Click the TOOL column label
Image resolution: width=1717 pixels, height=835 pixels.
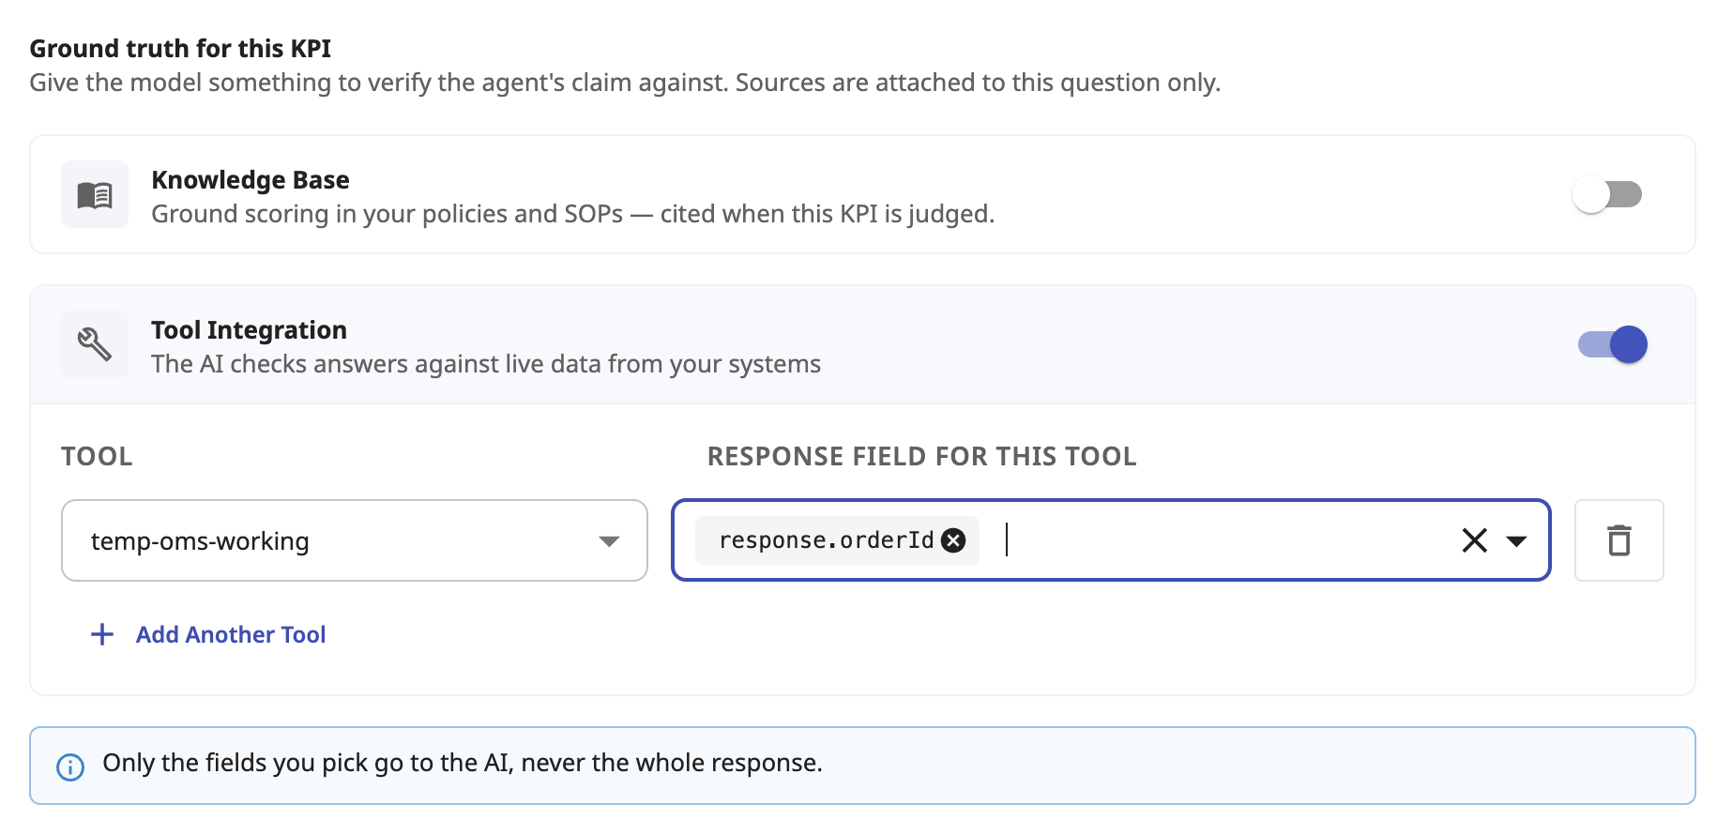[97, 457]
